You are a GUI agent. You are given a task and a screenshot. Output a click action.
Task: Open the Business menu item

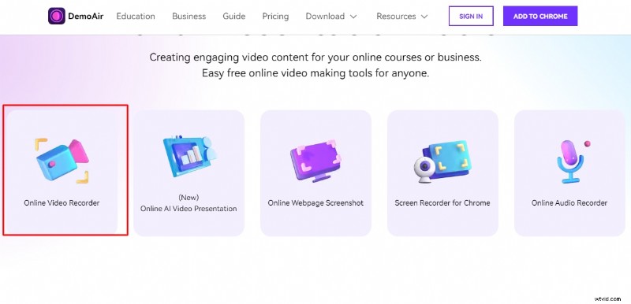tap(189, 16)
